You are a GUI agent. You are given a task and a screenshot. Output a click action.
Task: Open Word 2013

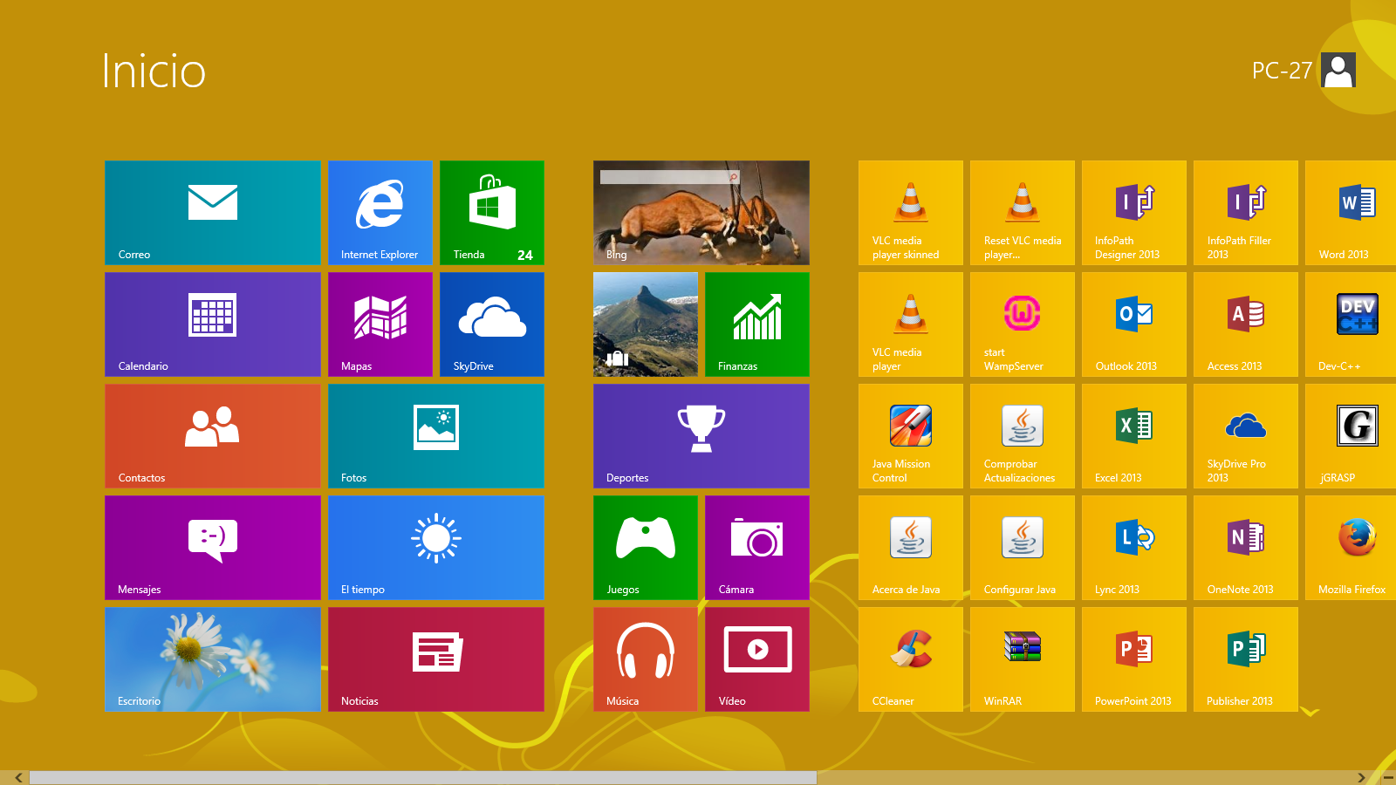point(1351,213)
